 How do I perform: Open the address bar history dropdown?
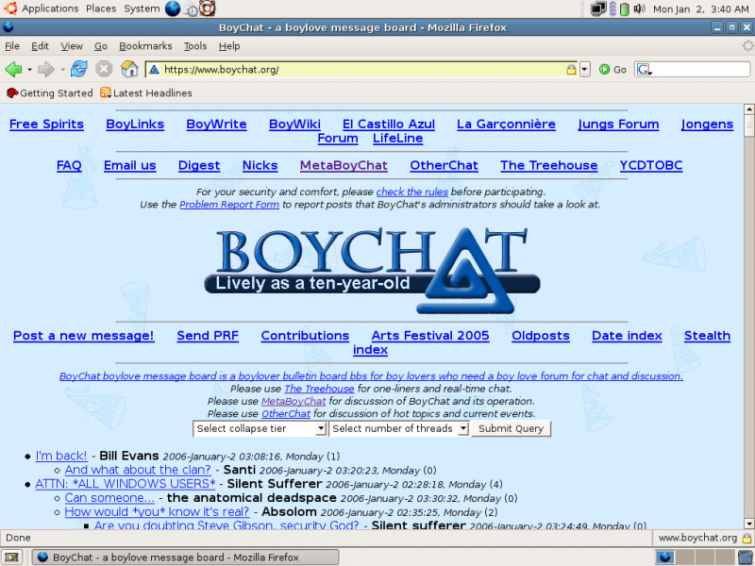(x=584, y=69)
